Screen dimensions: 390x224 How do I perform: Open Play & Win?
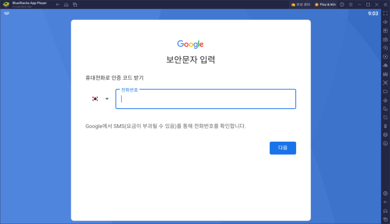tap(325, 5)
